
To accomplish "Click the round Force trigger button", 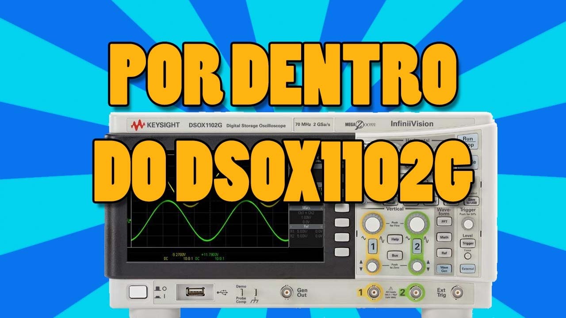I will click(467, 256).
